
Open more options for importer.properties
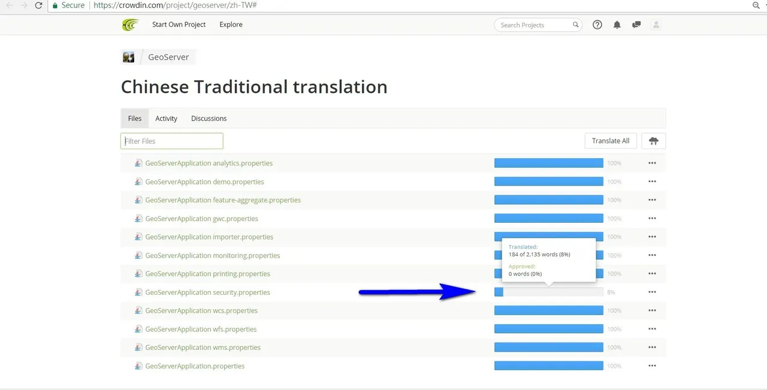point(652,237)
